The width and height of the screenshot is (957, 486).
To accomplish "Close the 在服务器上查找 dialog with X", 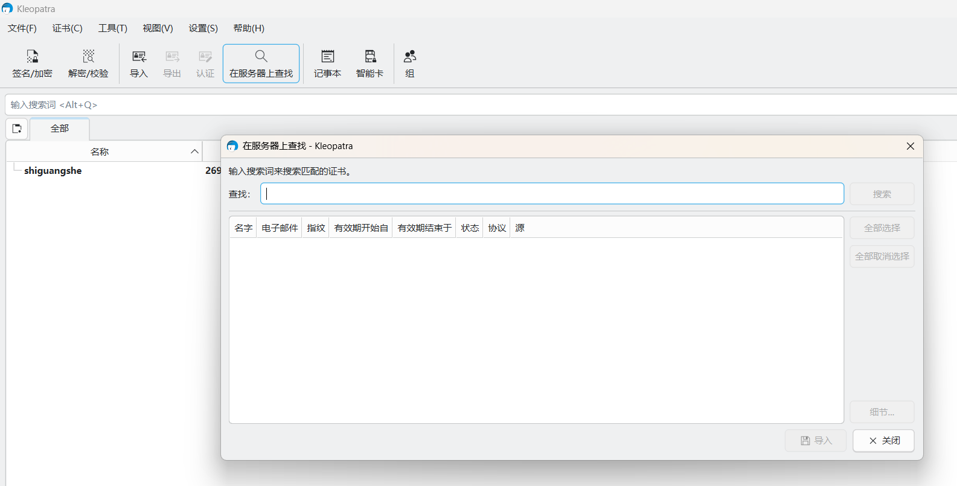I will [x=911, y=146].
